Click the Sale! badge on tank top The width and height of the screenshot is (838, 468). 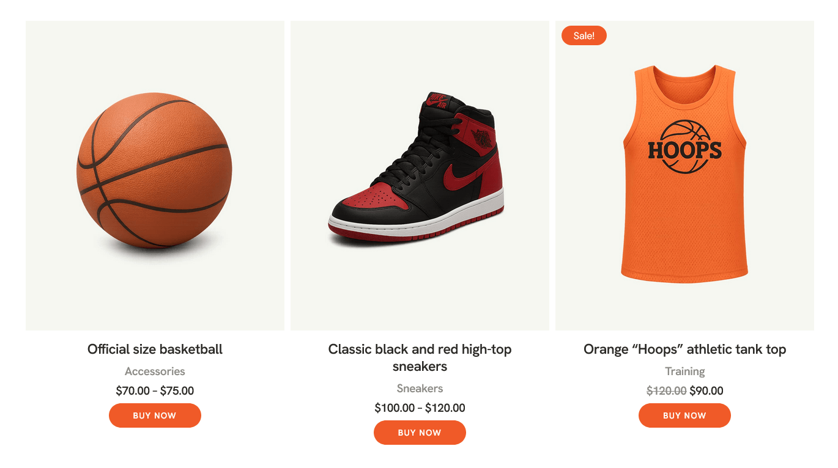pos(584,35)
